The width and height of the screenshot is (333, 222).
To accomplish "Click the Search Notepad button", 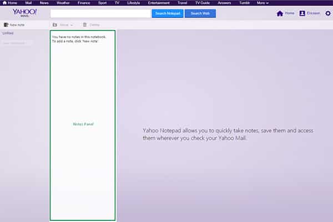I will coord(168,13).
